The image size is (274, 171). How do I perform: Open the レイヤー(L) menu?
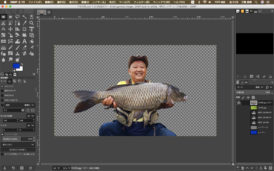(99, 2)
